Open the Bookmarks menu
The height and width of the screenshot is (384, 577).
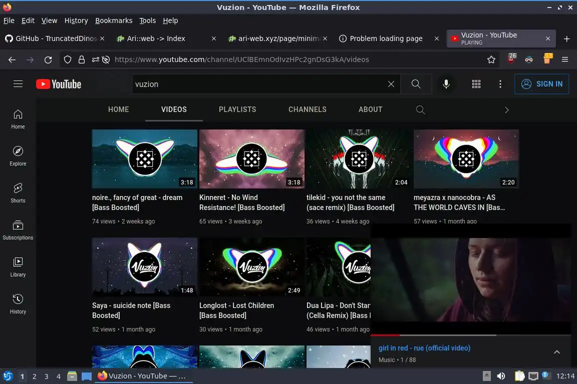pyautogui.click(x=114, y=20)
